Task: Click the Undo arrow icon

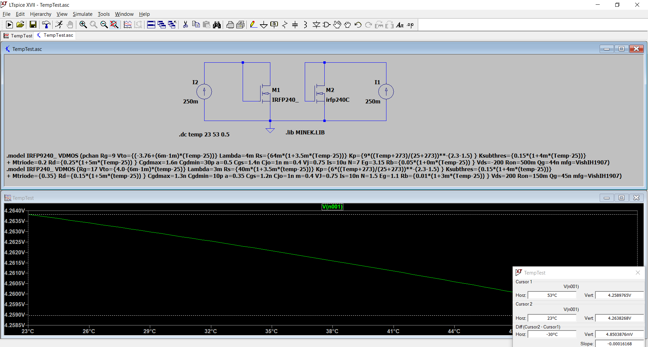Action: click(358, 25)
